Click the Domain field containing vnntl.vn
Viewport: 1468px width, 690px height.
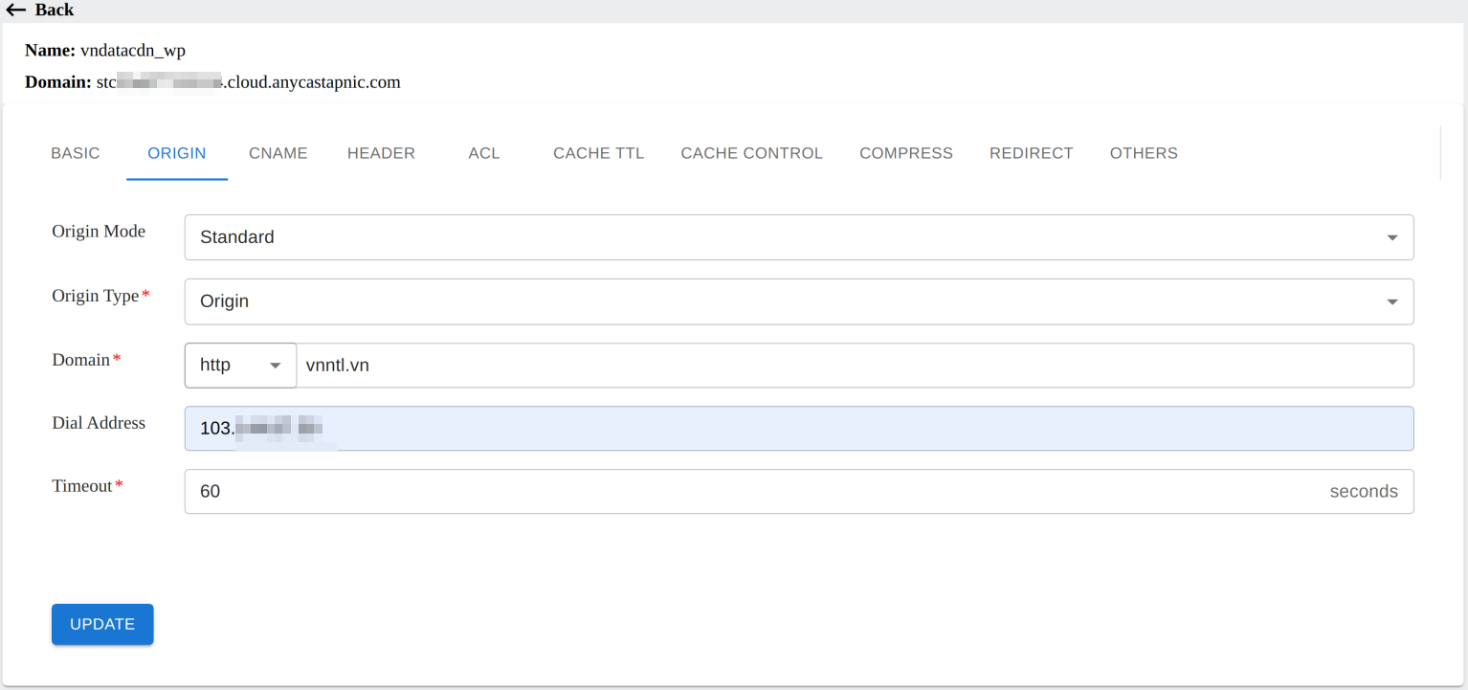tap(852, 366)
